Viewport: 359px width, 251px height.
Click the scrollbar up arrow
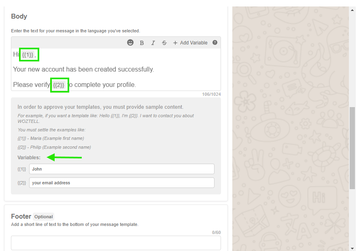coord(352,9)
